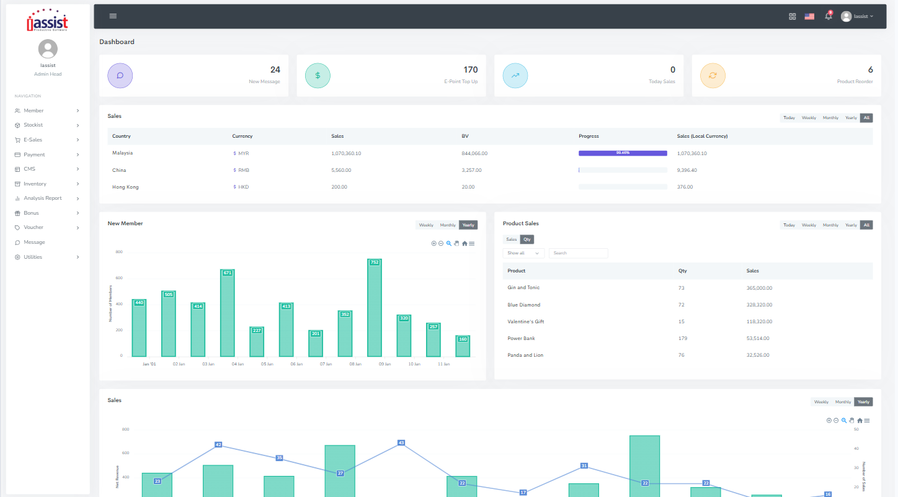Screen dimensions: 898x497
Task: Click the hamburger menu icon in top bar
Action: pyautogui.click(x=113, y=16)
